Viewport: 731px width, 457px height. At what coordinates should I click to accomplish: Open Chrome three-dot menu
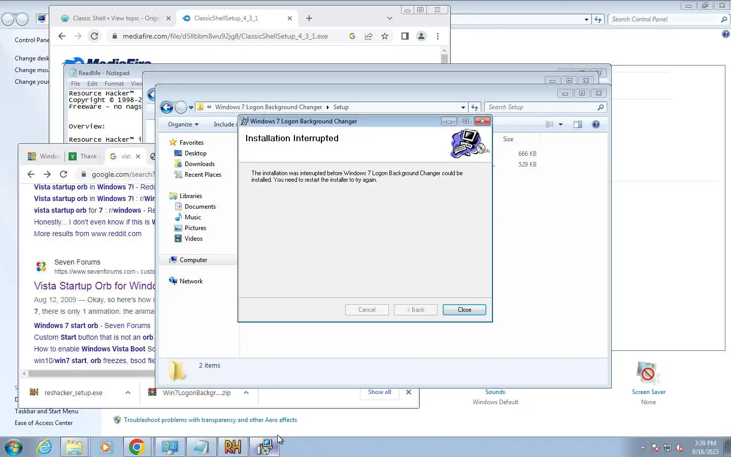tap(438, 36)
